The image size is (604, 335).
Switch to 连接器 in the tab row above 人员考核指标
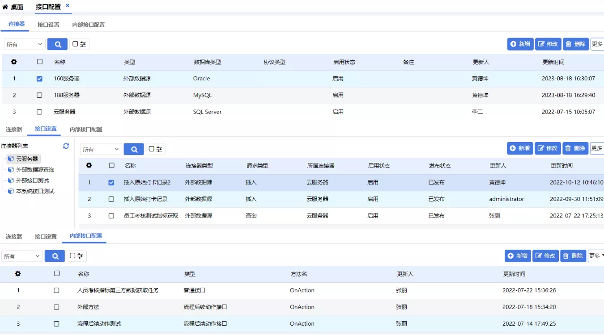tap(14, 236)
